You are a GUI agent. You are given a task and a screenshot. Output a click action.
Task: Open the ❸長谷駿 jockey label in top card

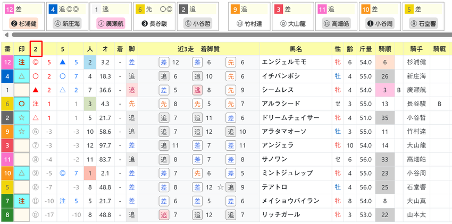pos(154,24)
